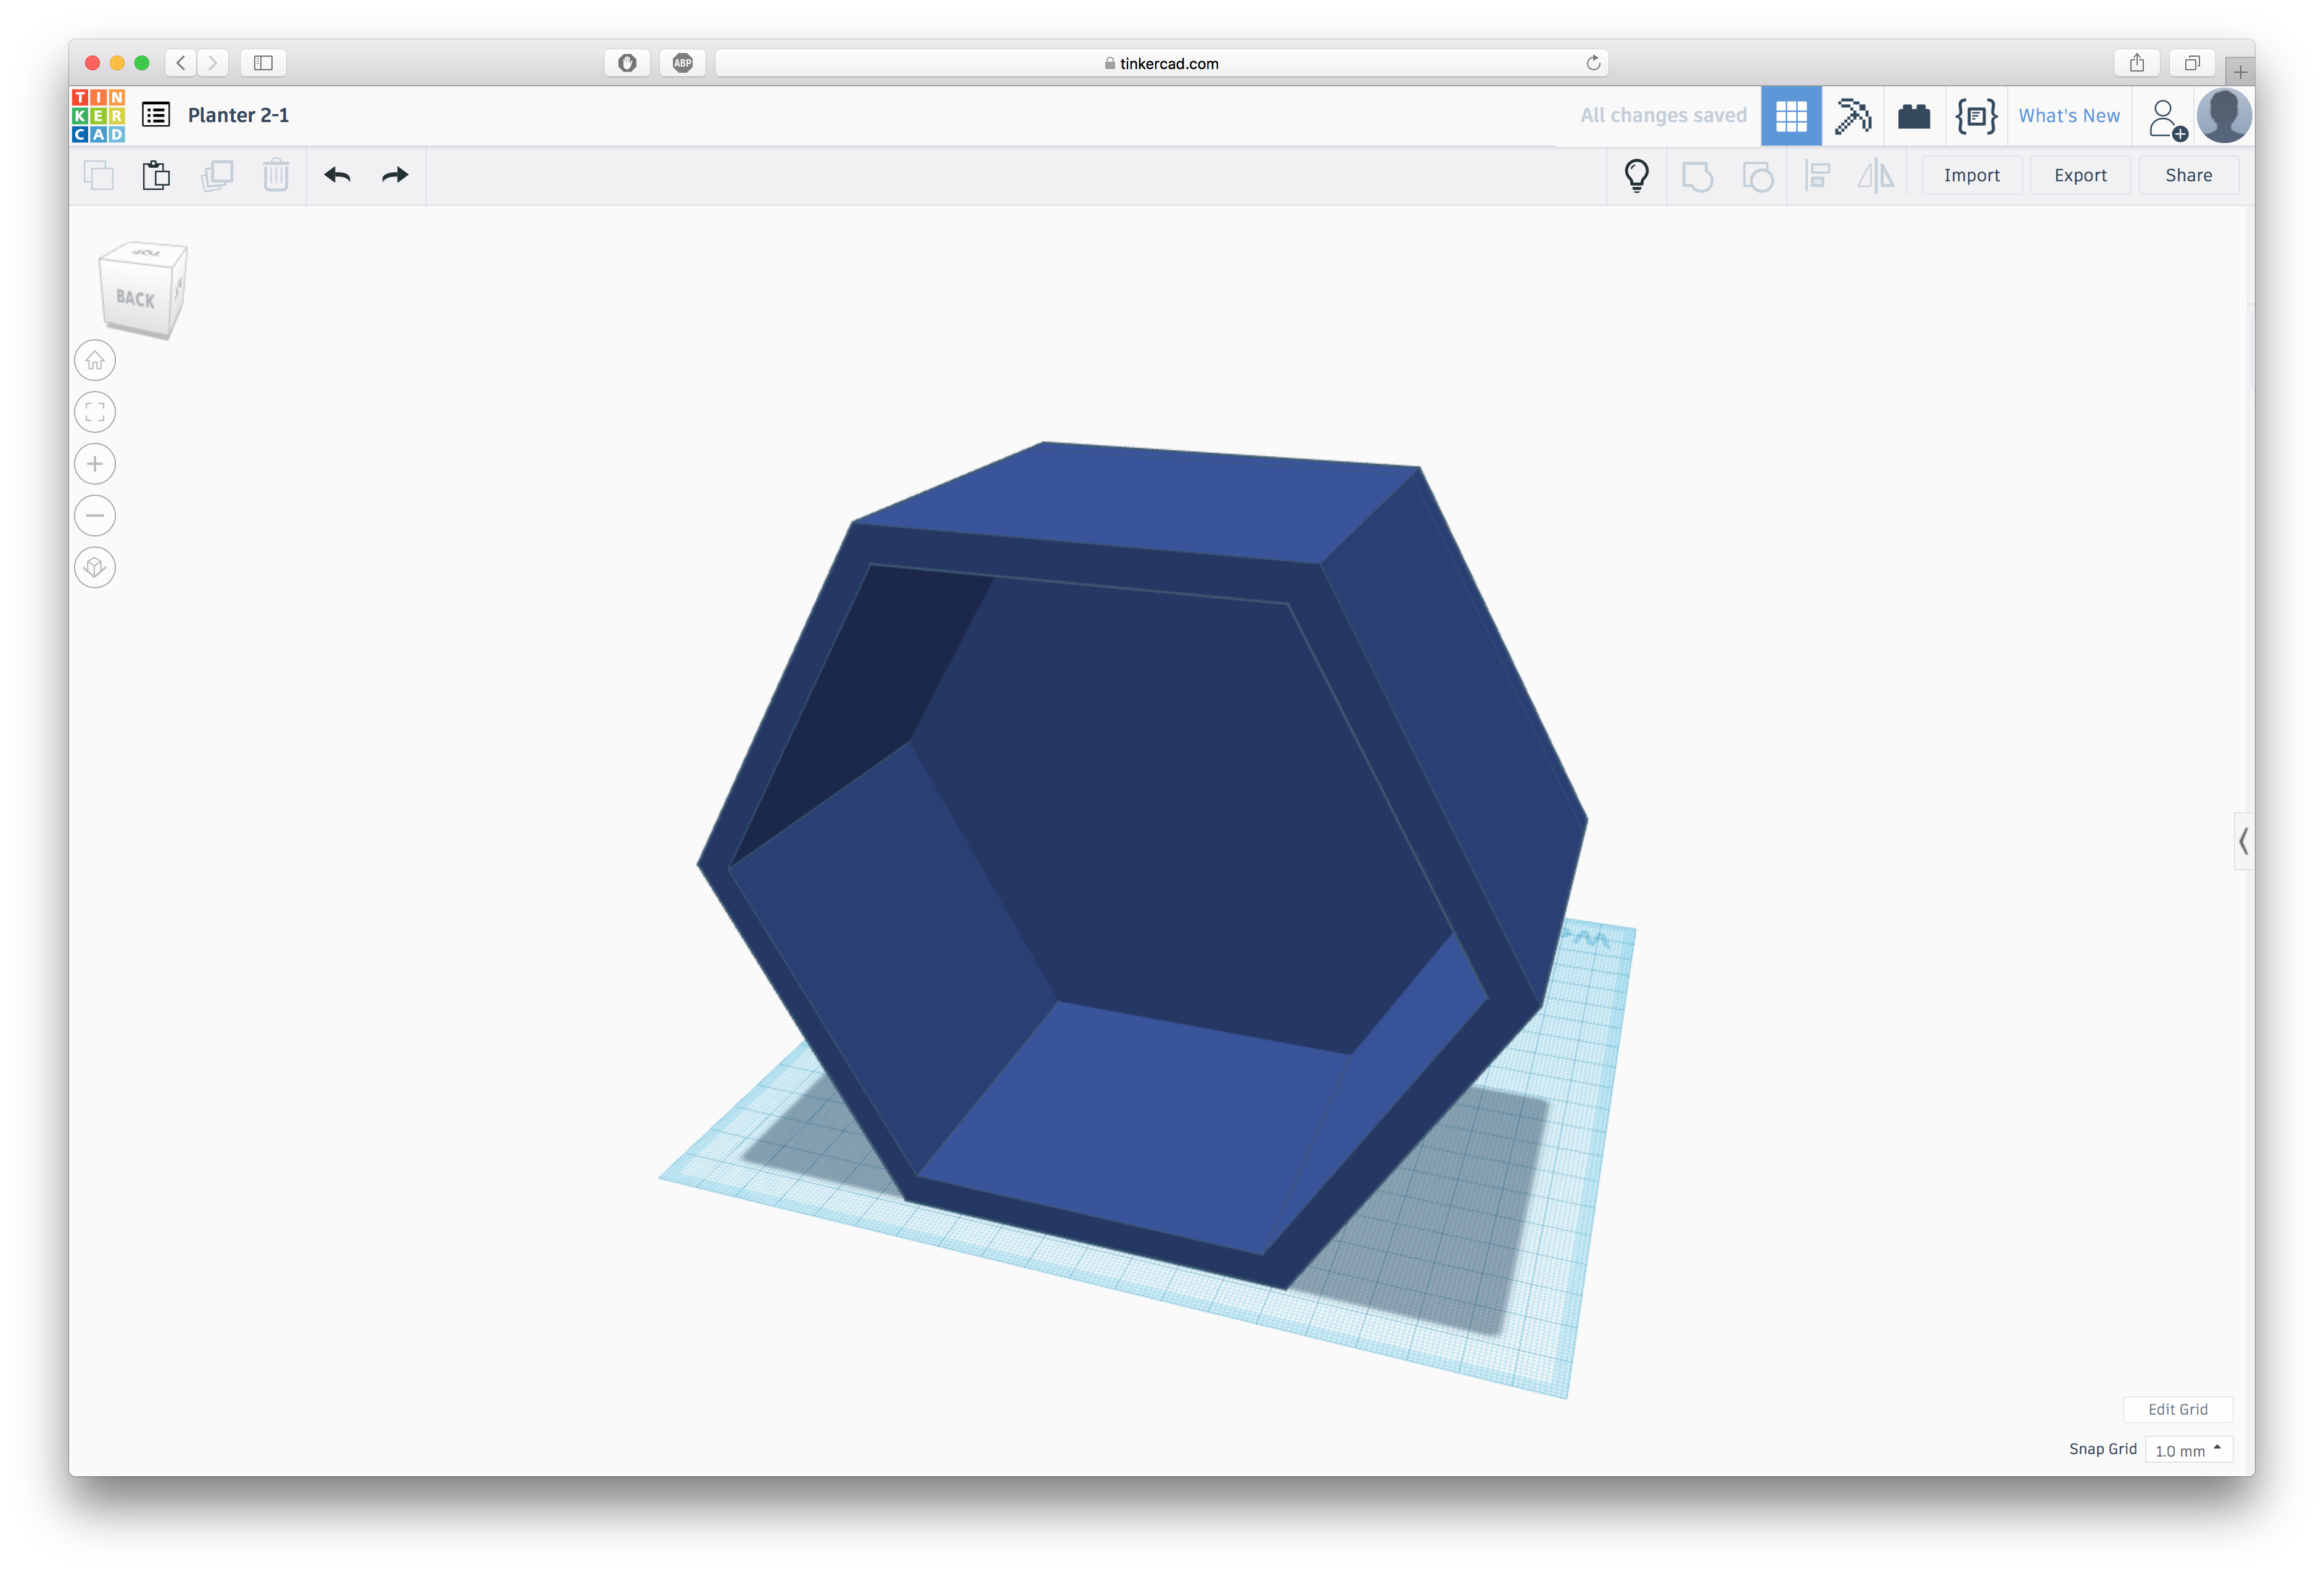
Task: Click the AdBlock Plus extension icon
Action: 682,63
